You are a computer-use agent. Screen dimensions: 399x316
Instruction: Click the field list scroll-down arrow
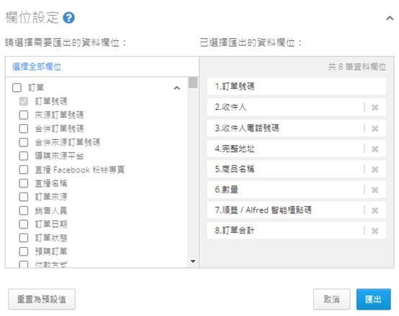click(x=193, y=261)
